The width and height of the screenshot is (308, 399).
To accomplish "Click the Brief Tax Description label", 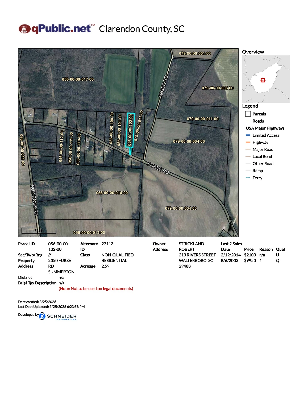I will click(37, 283).
